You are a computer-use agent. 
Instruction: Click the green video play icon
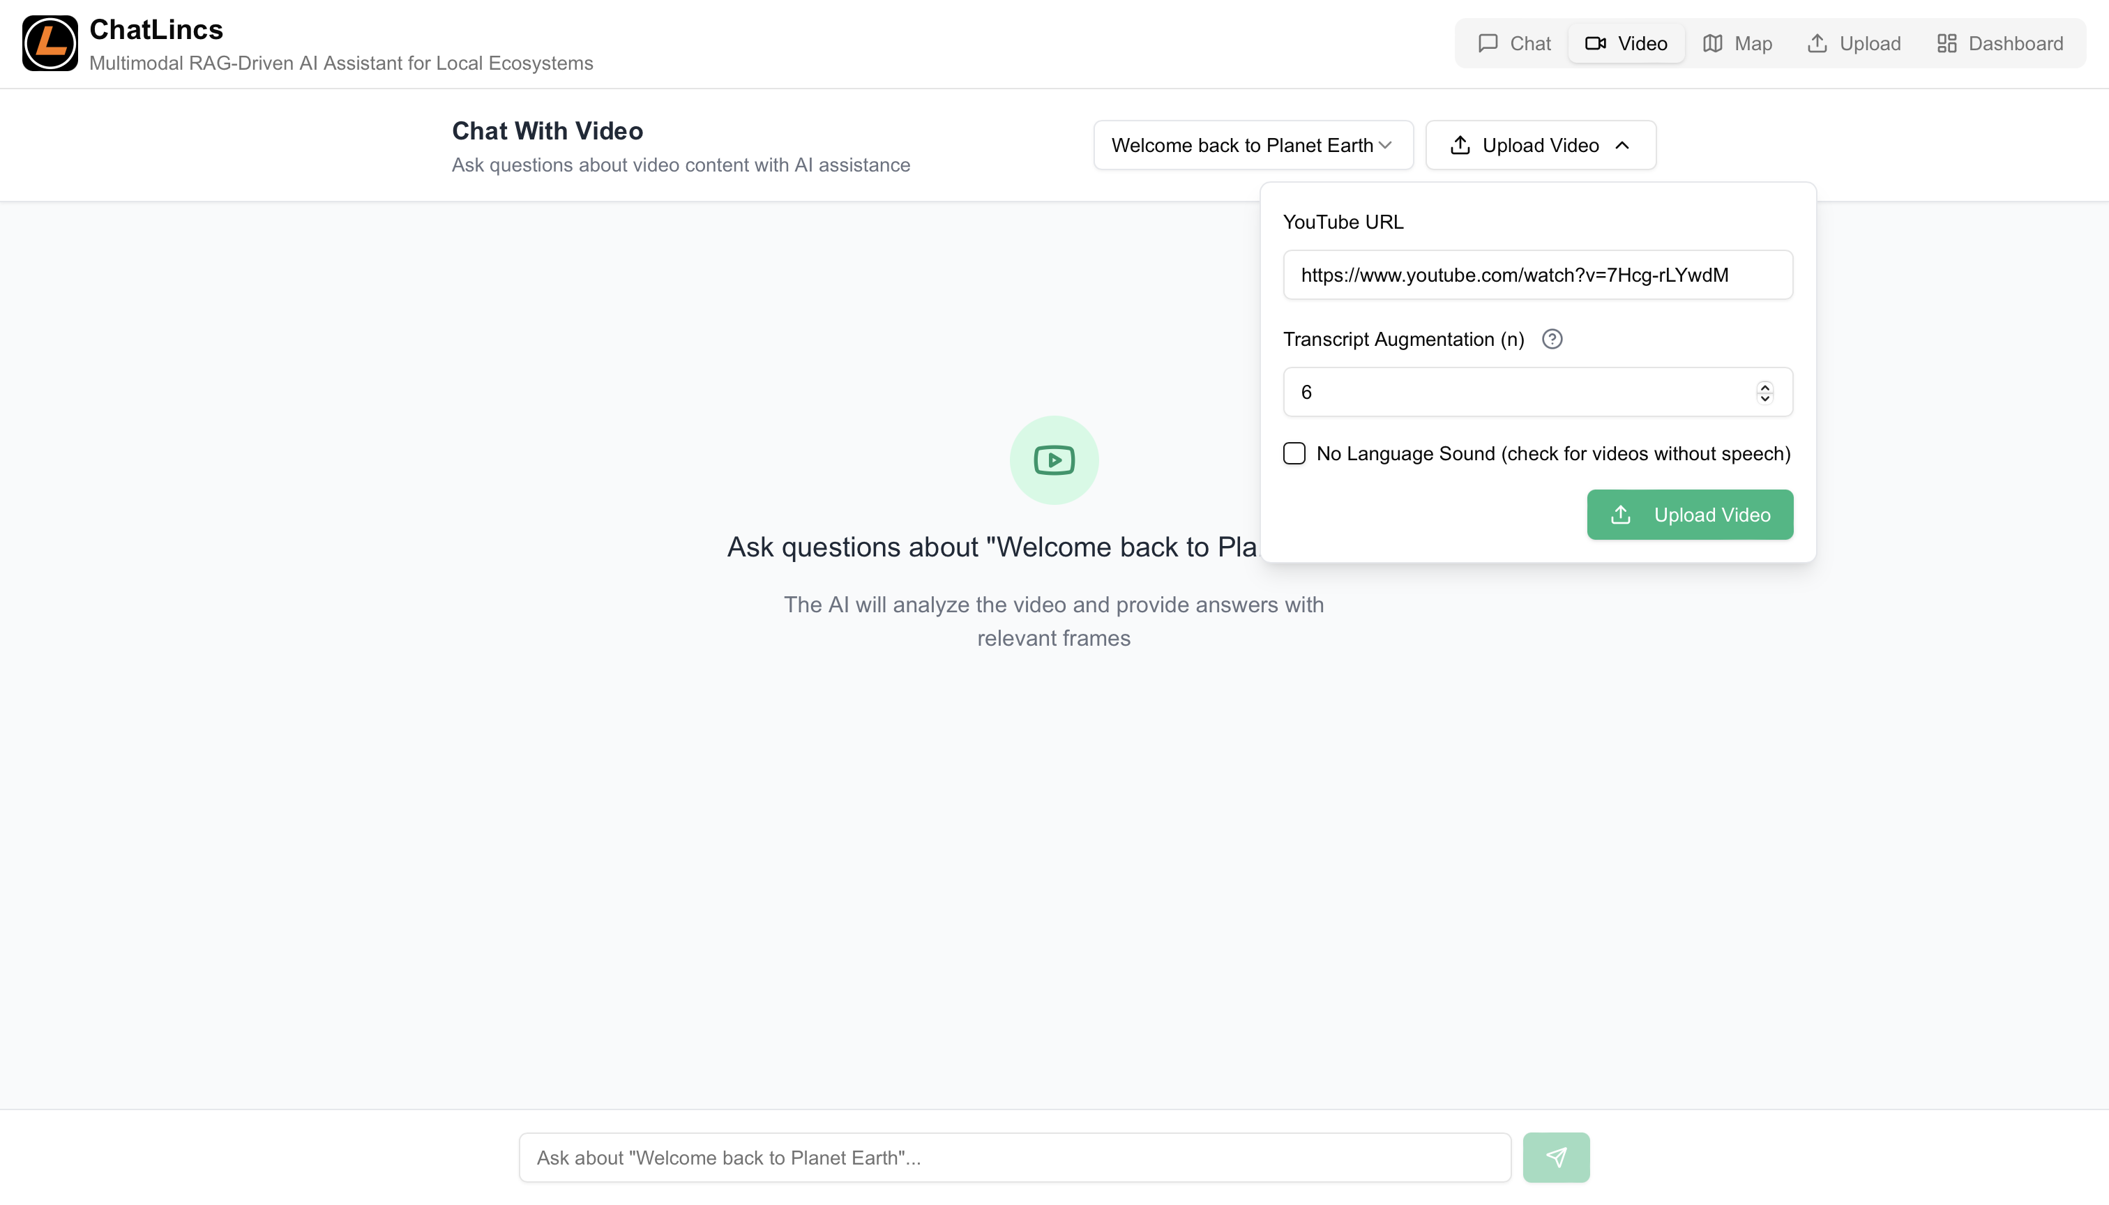point(1054,460)
